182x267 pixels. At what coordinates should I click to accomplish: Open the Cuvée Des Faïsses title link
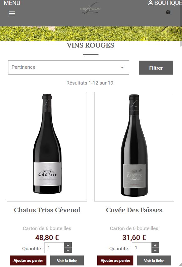[134, 210]
